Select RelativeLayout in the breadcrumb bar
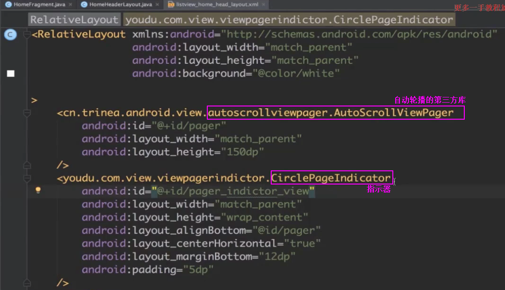 click(74, 20)
